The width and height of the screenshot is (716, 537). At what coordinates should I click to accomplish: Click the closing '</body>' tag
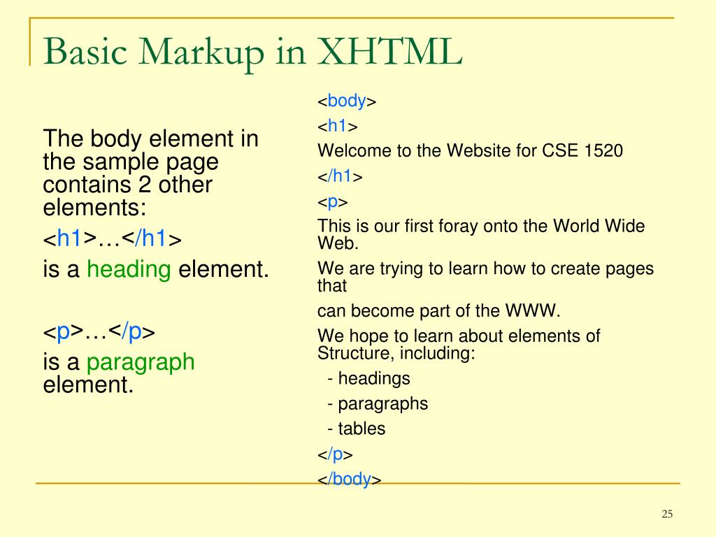coord(350,480)
